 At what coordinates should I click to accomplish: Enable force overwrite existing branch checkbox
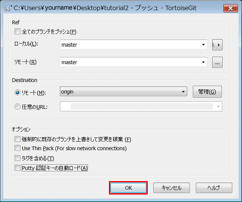[18, 139]
